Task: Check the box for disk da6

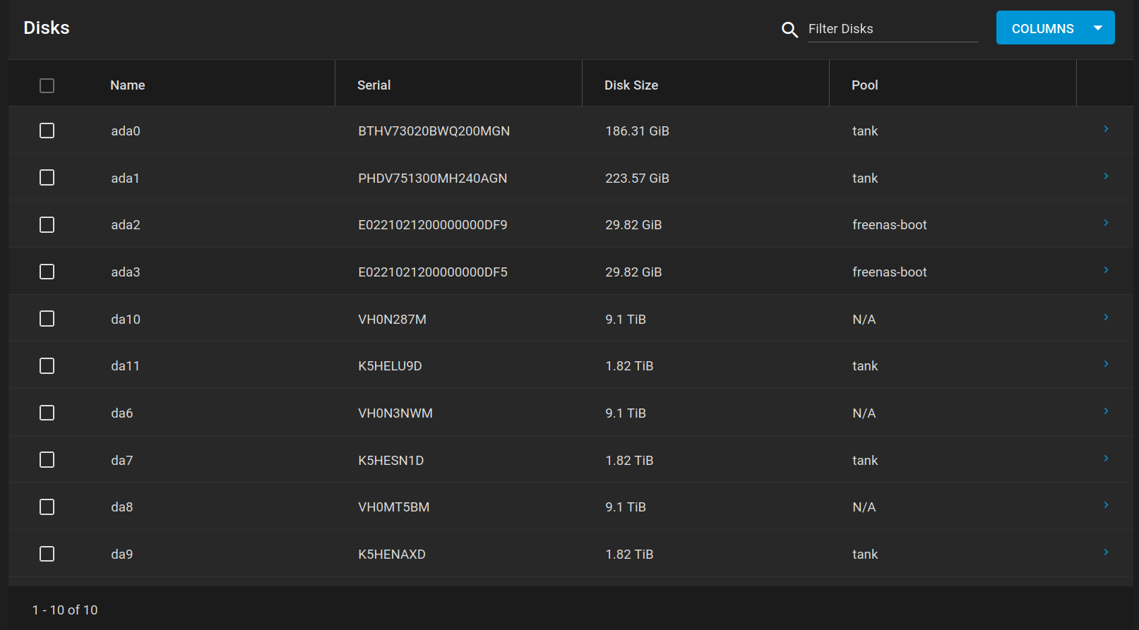Action: [47, 413]
